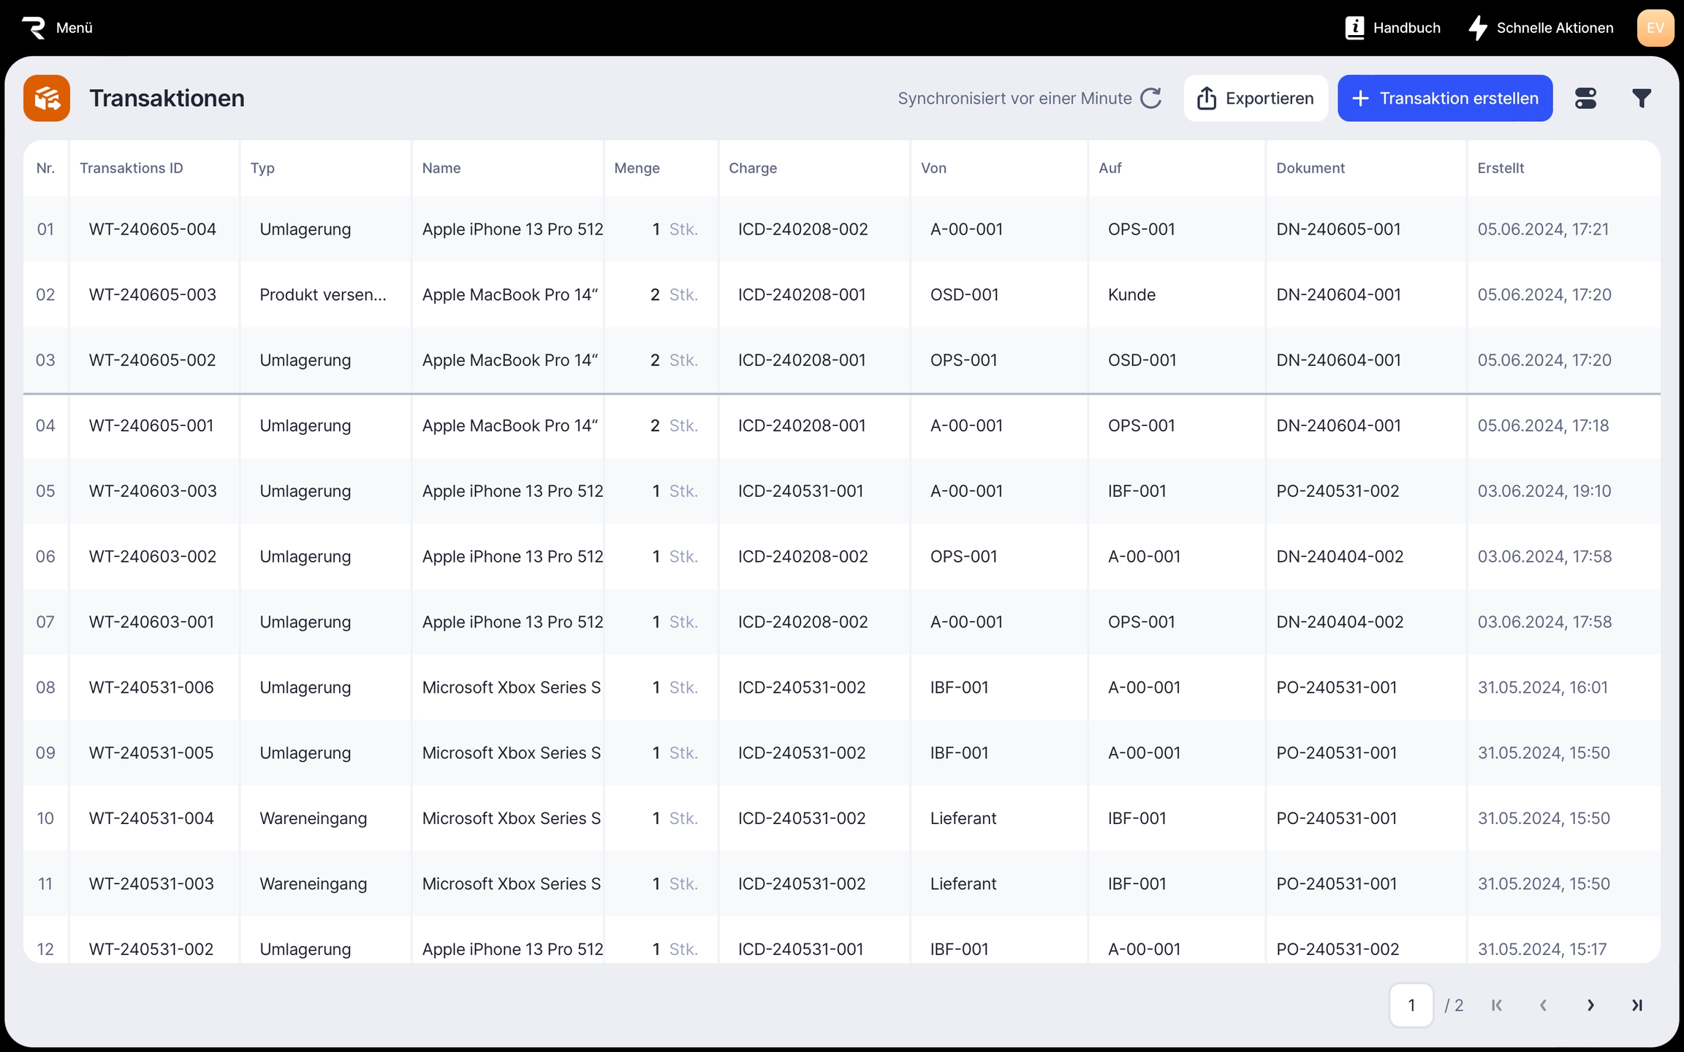
Task: Open the filter funnel icon
Action: click(x=1642, y=98)
